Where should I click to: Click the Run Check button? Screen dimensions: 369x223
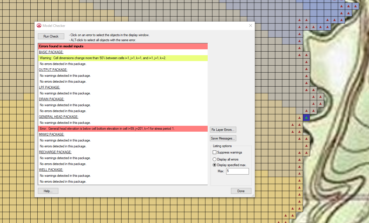51,36
